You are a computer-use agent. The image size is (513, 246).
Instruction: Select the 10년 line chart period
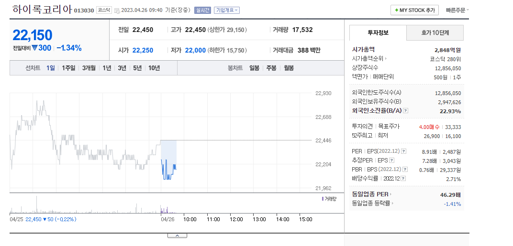(154, 68)
